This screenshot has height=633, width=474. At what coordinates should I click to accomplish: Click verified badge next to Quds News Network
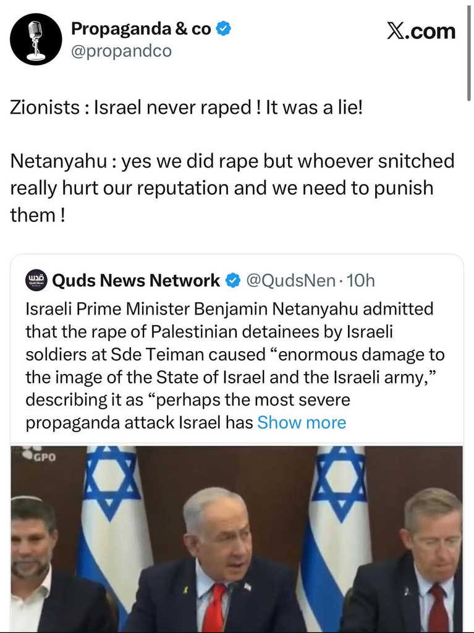(232, 281)
